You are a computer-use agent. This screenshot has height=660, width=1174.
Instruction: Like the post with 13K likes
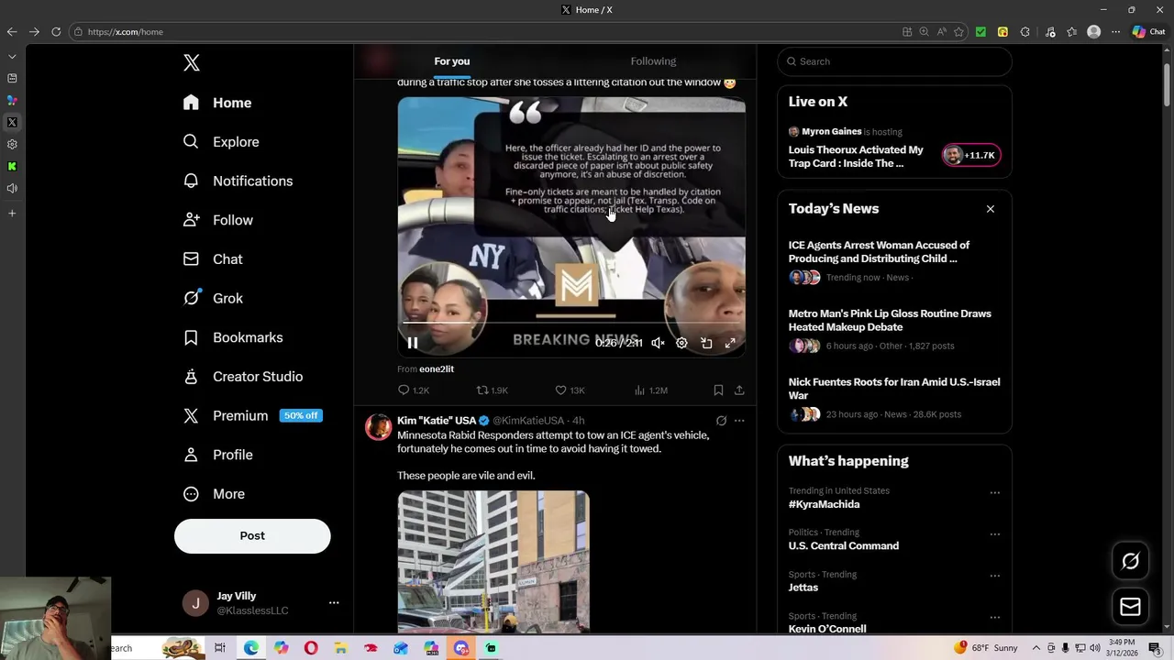tap(570, 390)
